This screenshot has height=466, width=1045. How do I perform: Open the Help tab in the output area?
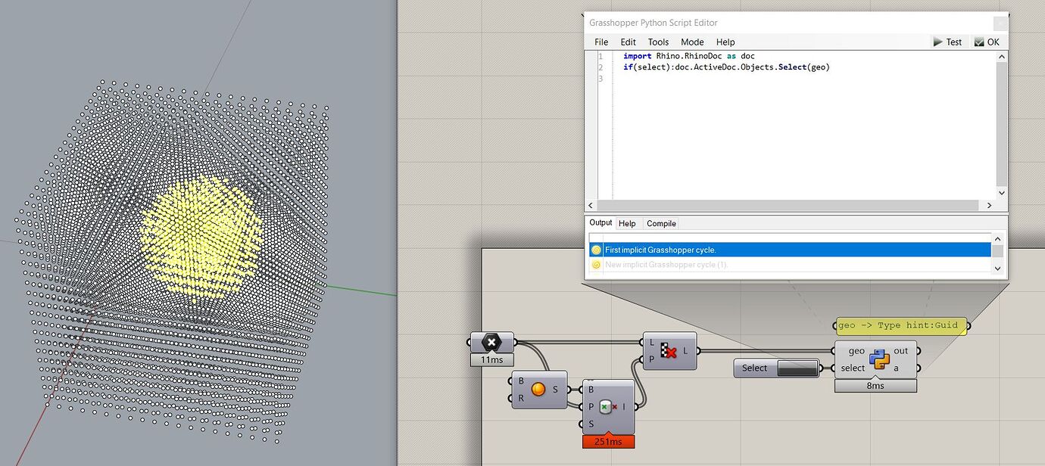(628, 222)
